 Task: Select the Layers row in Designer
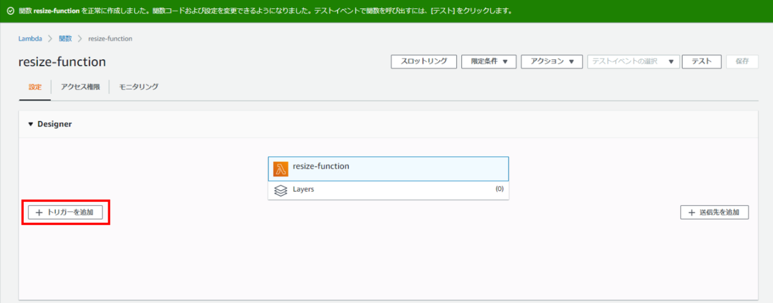[388, 190]
